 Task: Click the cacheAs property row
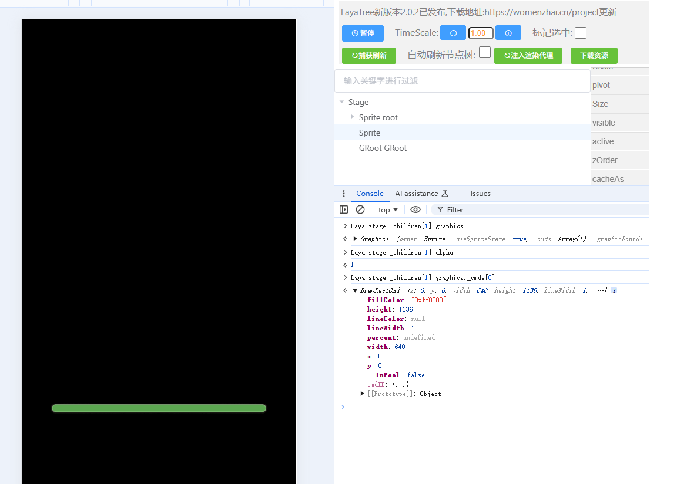pyautogui.click(x=619, y=179)
